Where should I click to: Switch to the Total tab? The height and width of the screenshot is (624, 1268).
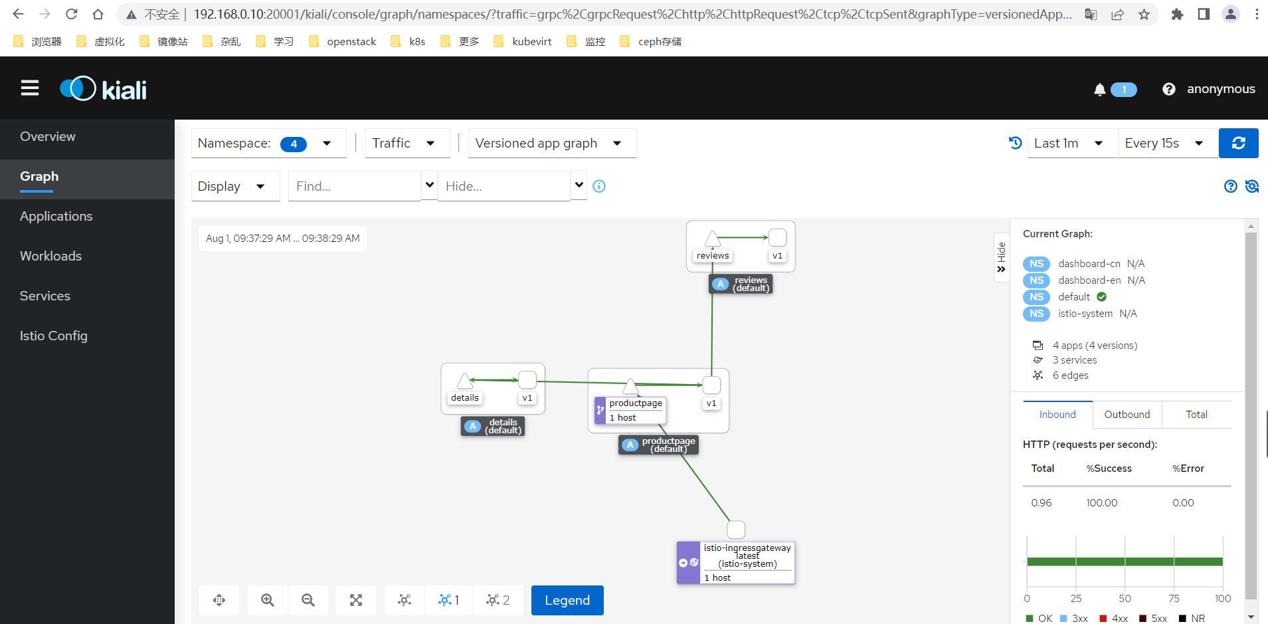1197,415
